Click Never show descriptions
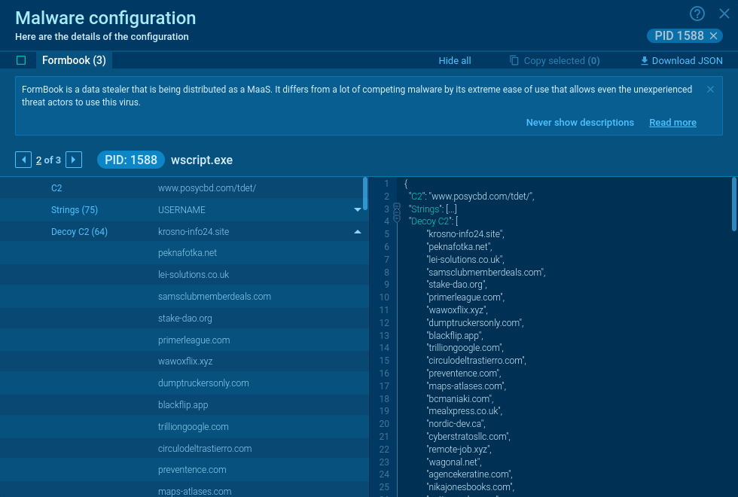 click(580, 123)
